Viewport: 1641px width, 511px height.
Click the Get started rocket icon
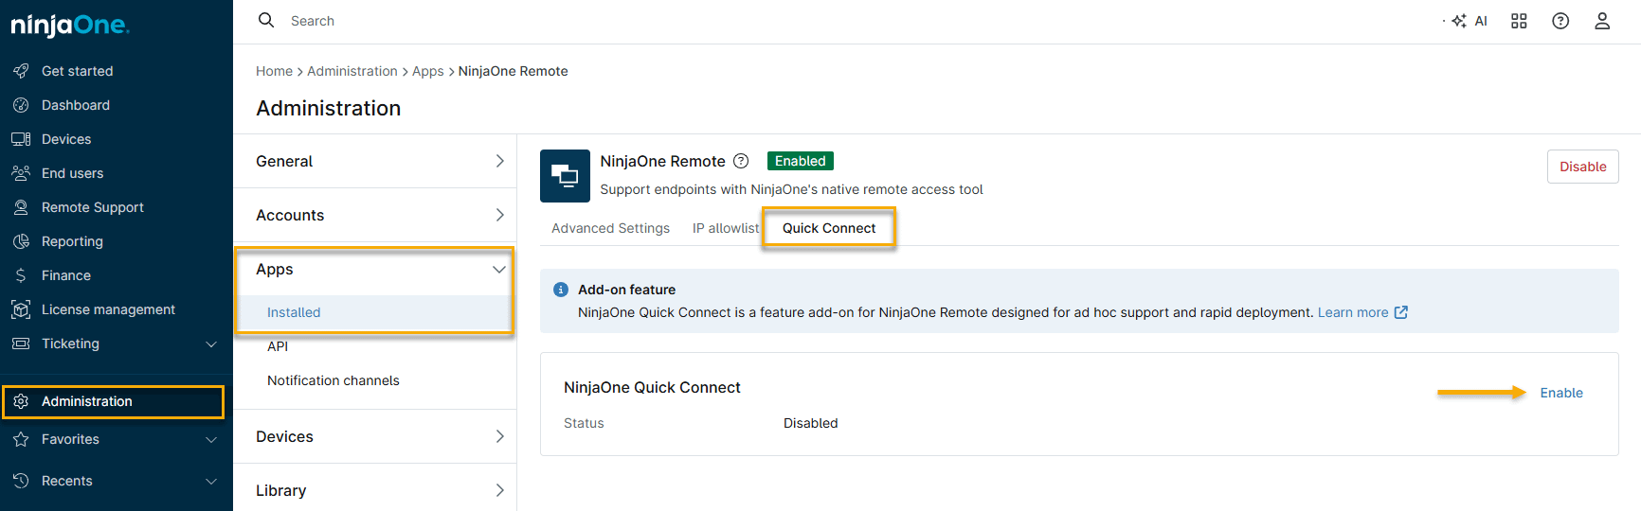click(21, 71)
